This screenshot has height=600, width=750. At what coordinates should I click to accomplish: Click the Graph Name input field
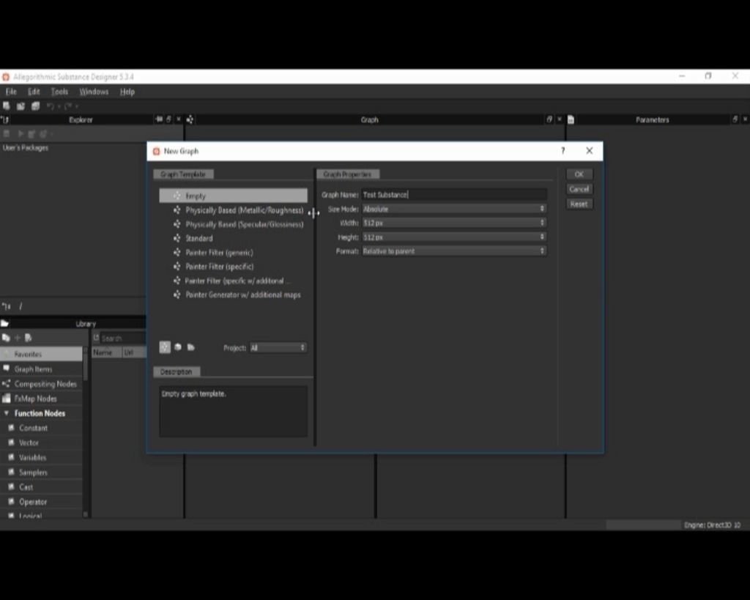[x=454, y=194]
